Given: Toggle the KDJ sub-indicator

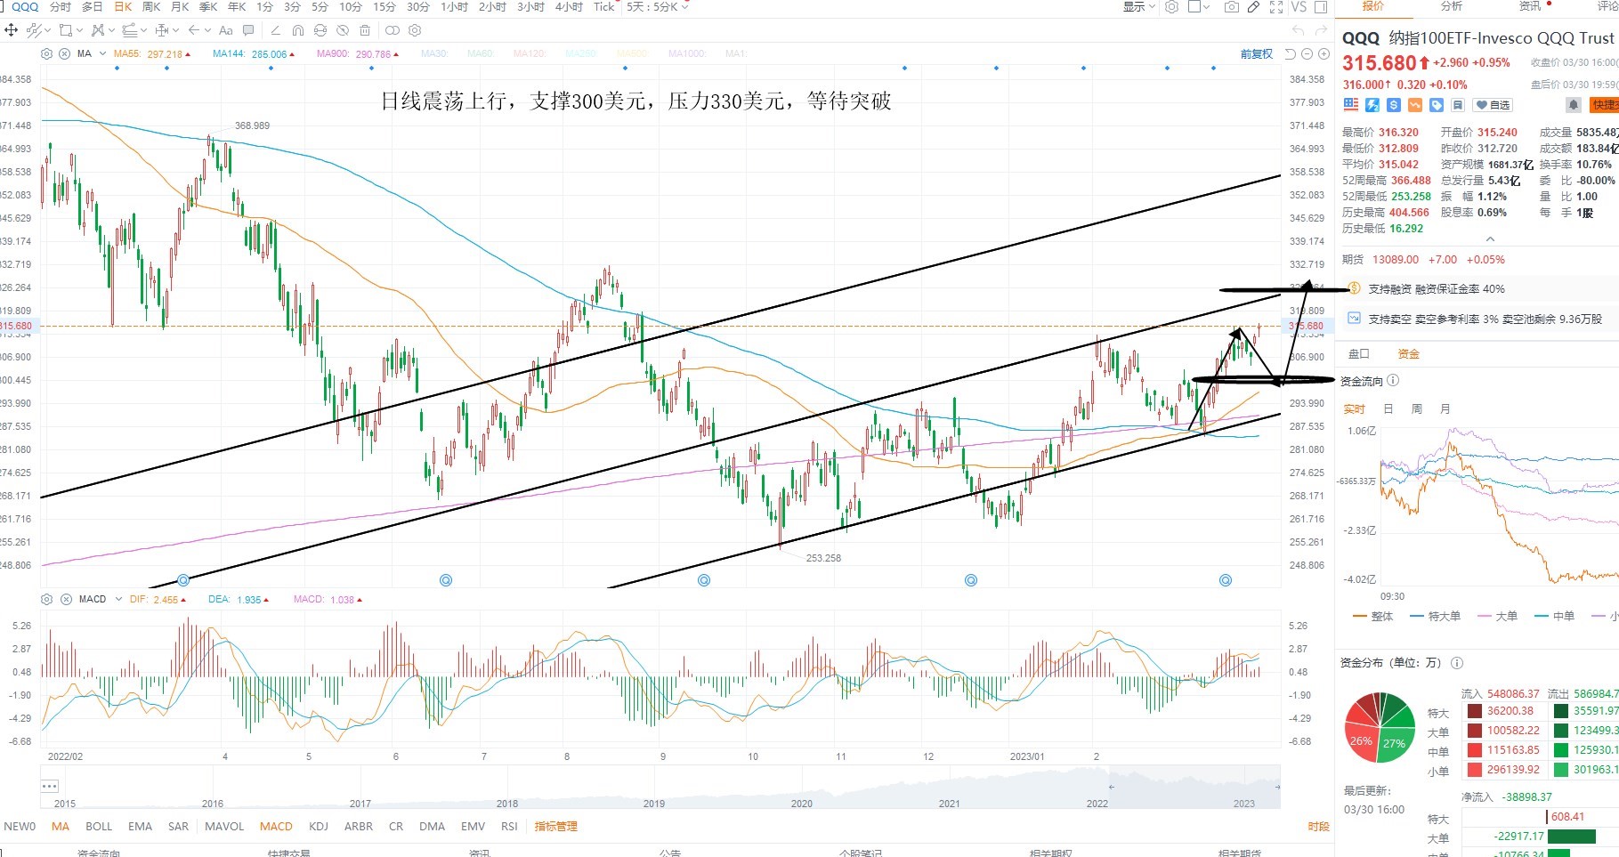Looking at the screenshot, I should pyautogui.click(x=319, y=827).
